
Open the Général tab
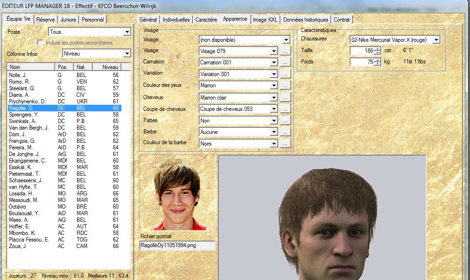coord(148,20)
